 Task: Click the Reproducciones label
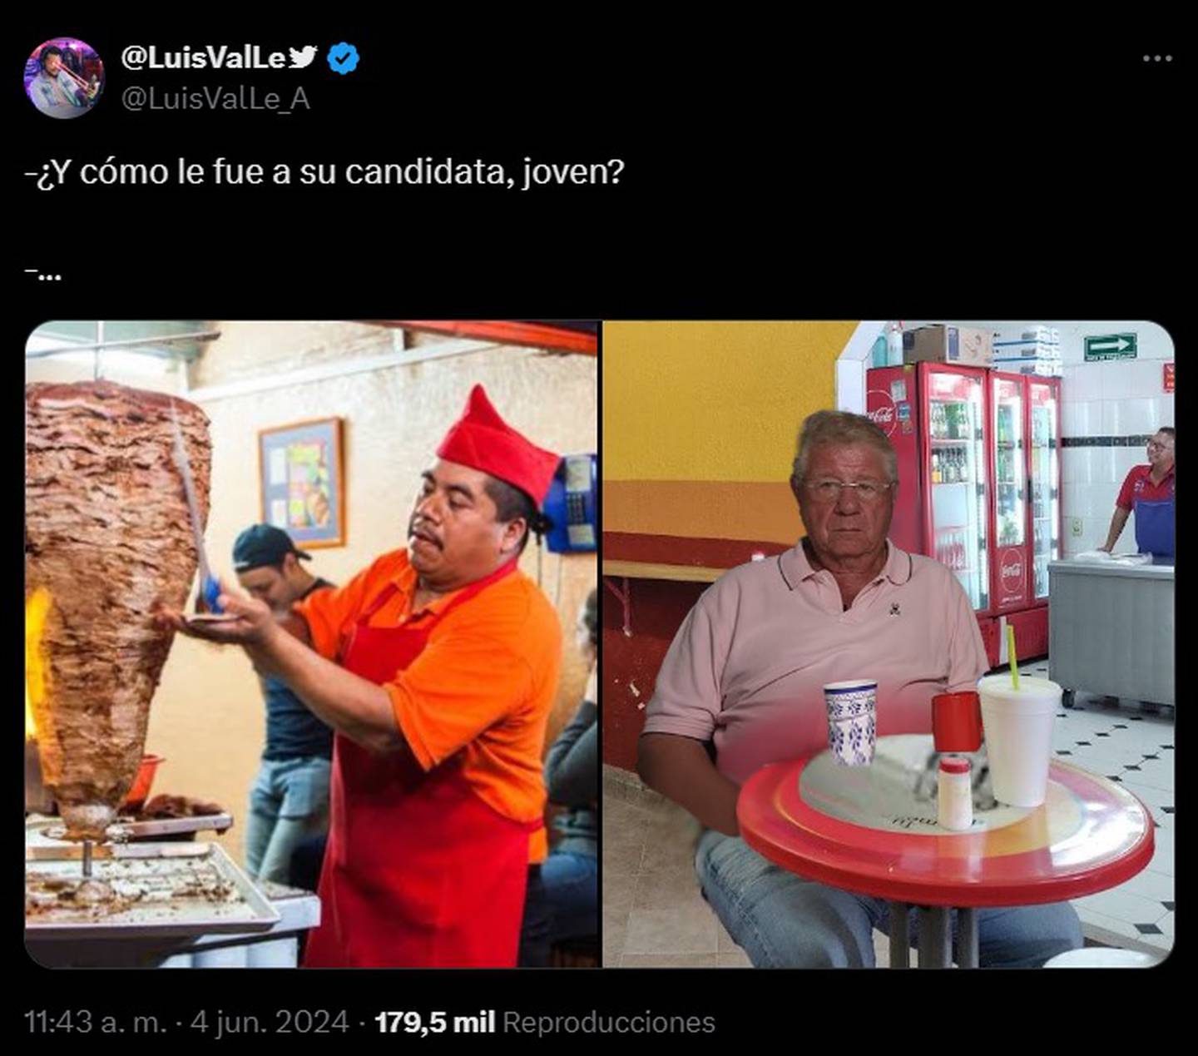tap(609, 1022)
